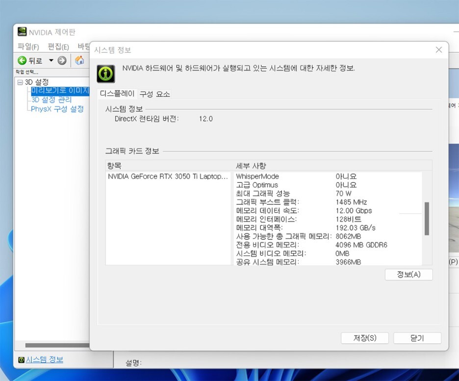This screenshot has height=381, width=459.
Task: Select 미리보기로 이미지 tree item
Action: pos(60,91)
